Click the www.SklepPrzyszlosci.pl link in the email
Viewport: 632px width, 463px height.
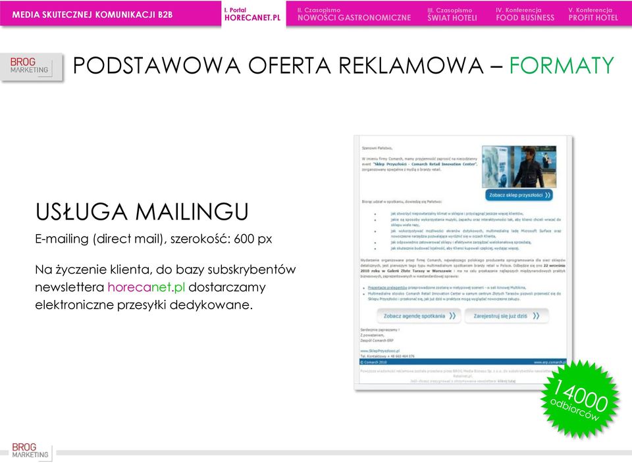(x=380, y=351)
